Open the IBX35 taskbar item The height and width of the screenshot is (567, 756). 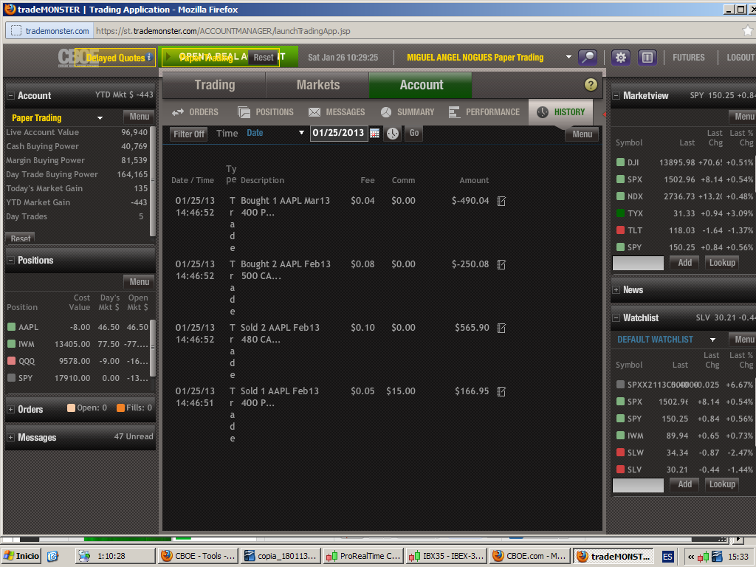[447, 556]
